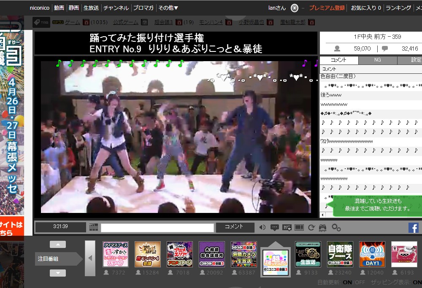The image size is (422, 288).
Task: Click the プレミアム登録 link
Action: pyautogui.click(x=327, y=8)
